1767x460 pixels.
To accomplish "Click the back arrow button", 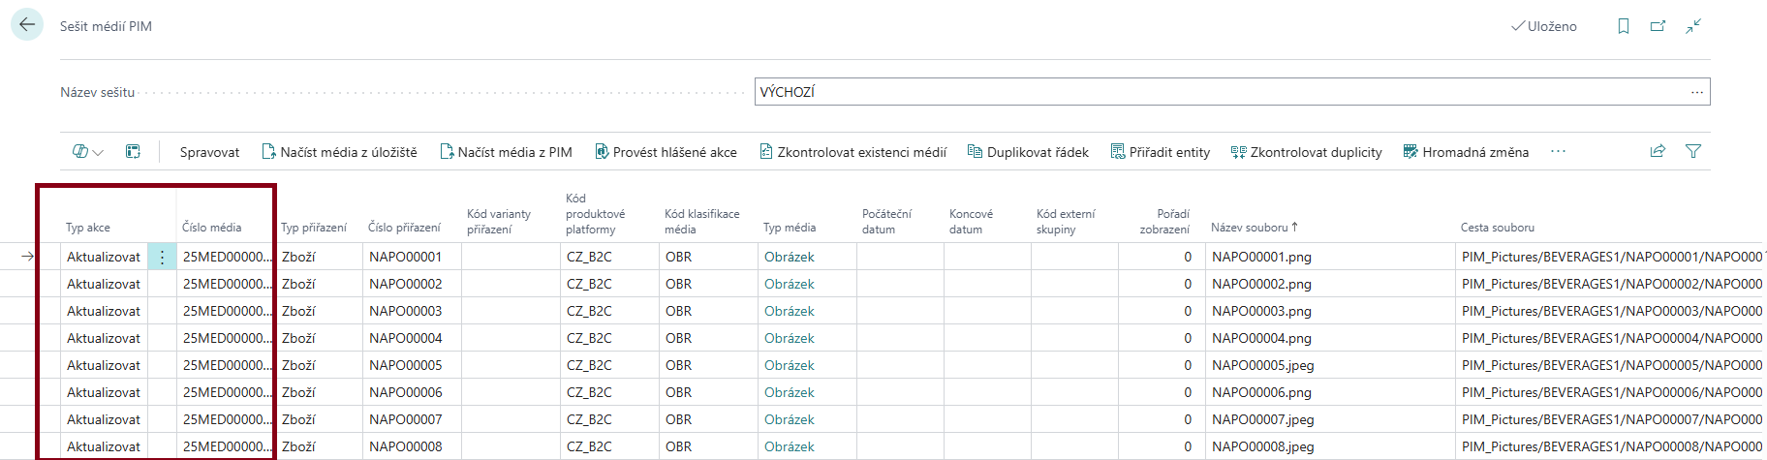I will tap(27, 25).
